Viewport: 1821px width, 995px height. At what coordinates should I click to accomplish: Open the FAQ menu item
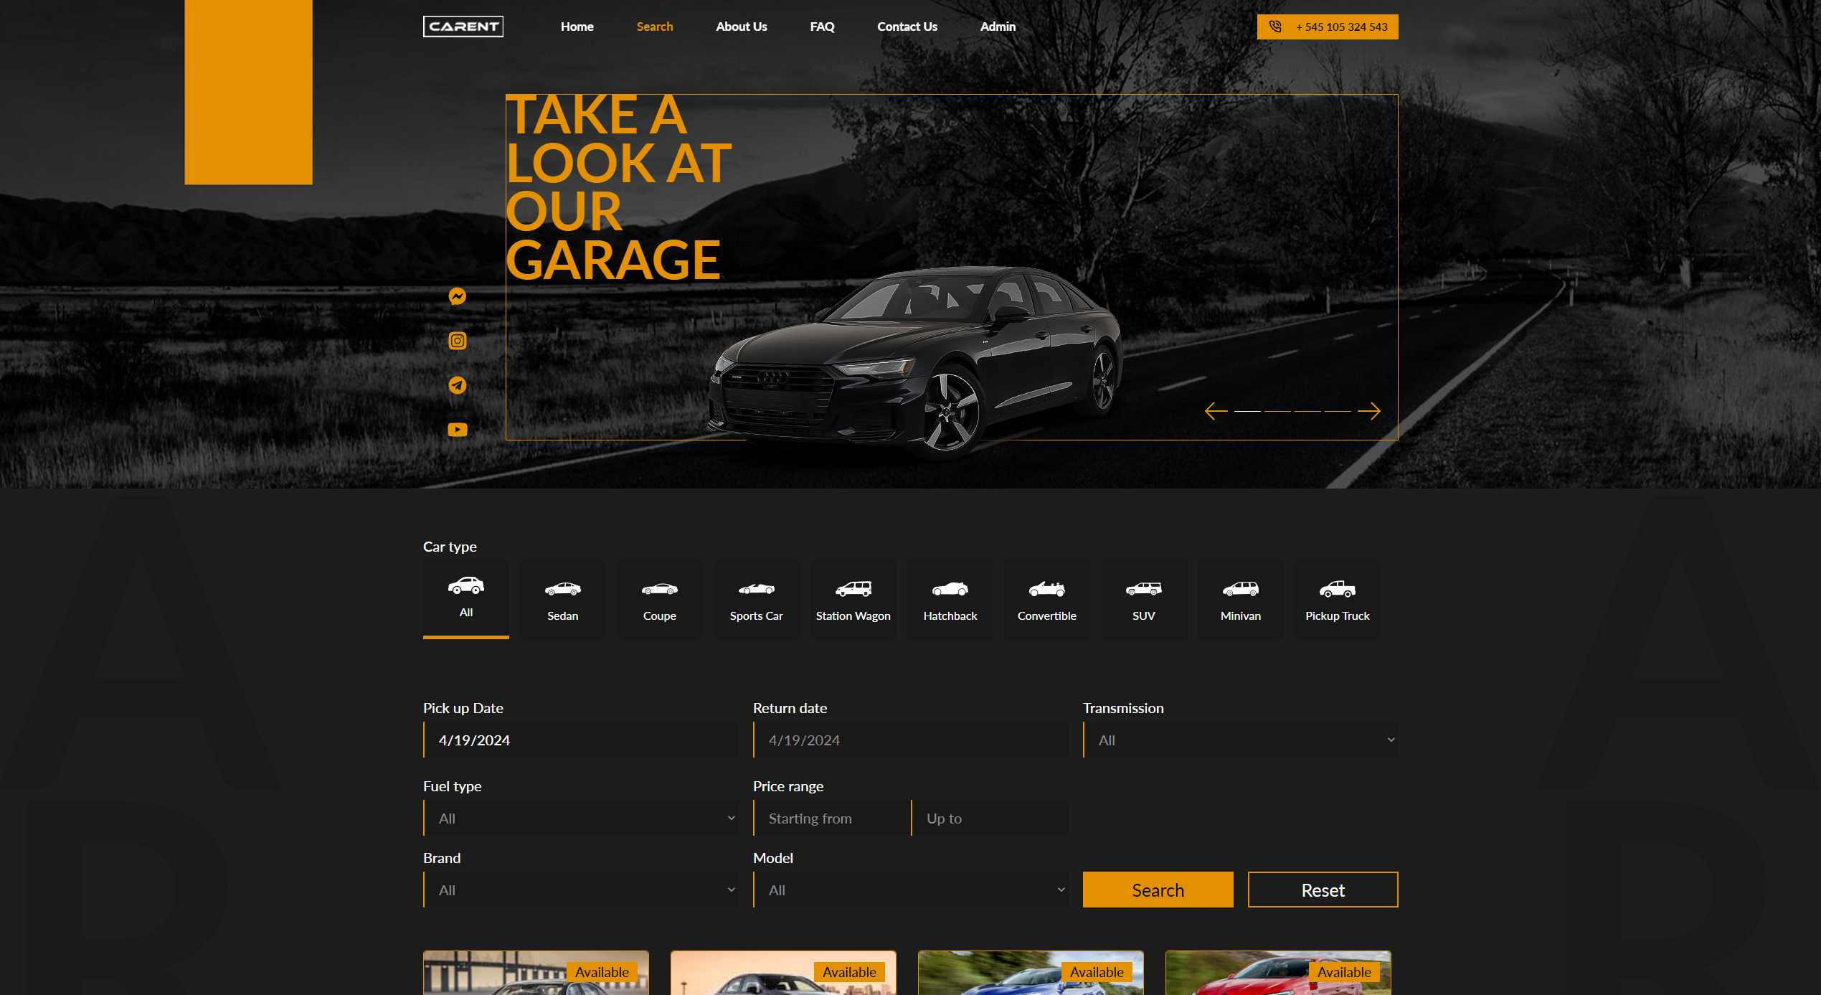[822, 27]
